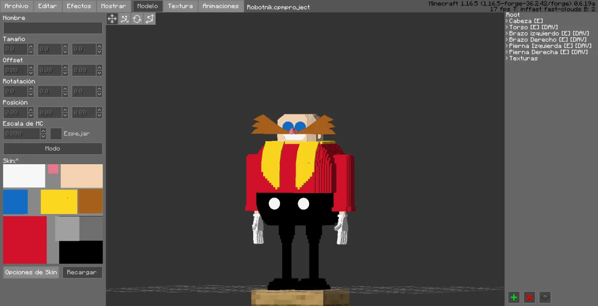Click the first Posición number field
Image resolution: width=598 pixels, height=306 pixels.
[15, 113]
